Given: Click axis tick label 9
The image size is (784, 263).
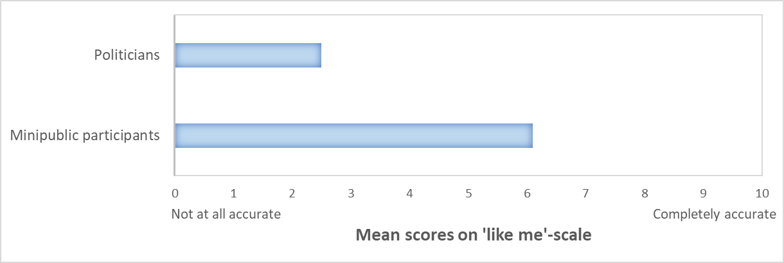Looking at the screenshot, I should 703,193.
